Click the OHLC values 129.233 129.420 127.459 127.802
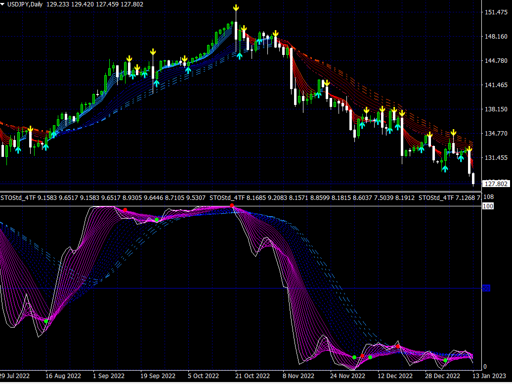The width and height of the screenshot is (512, 384). coord(95,4)
